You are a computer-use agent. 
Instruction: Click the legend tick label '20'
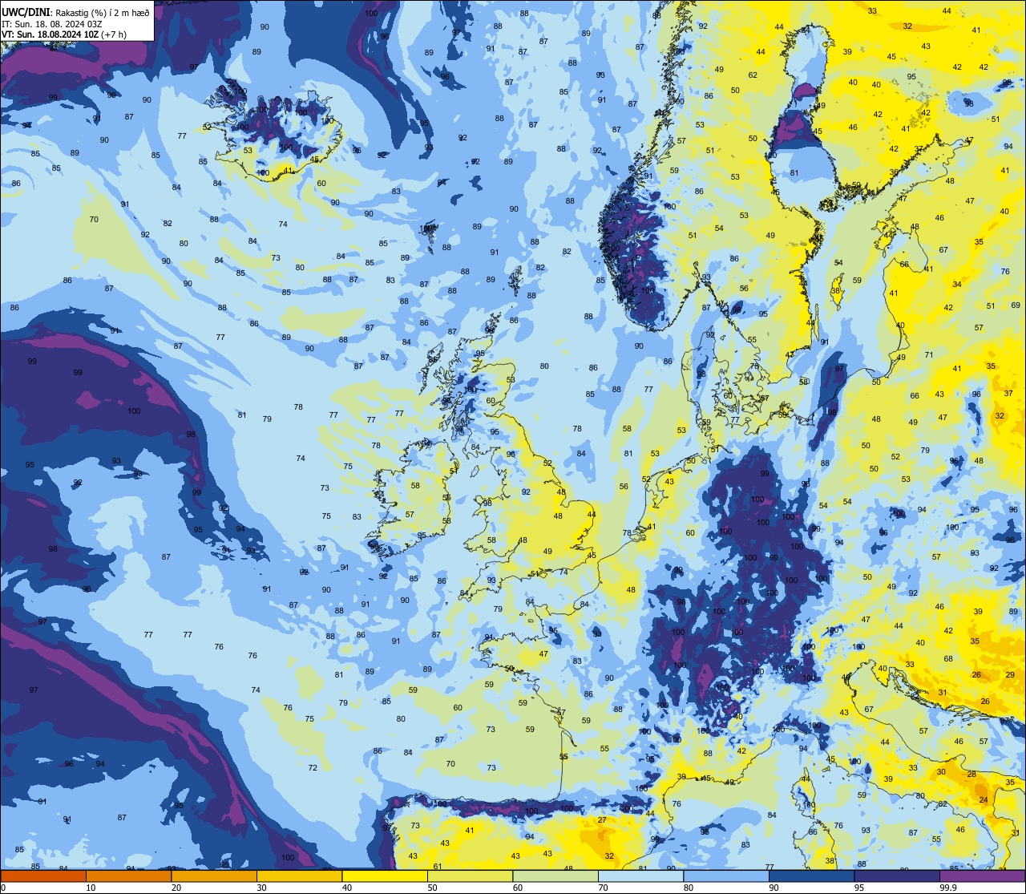(x=176, y=888)
